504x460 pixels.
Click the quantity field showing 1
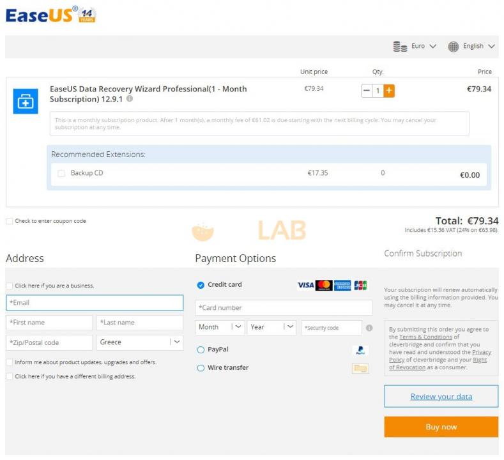(378, 91)
